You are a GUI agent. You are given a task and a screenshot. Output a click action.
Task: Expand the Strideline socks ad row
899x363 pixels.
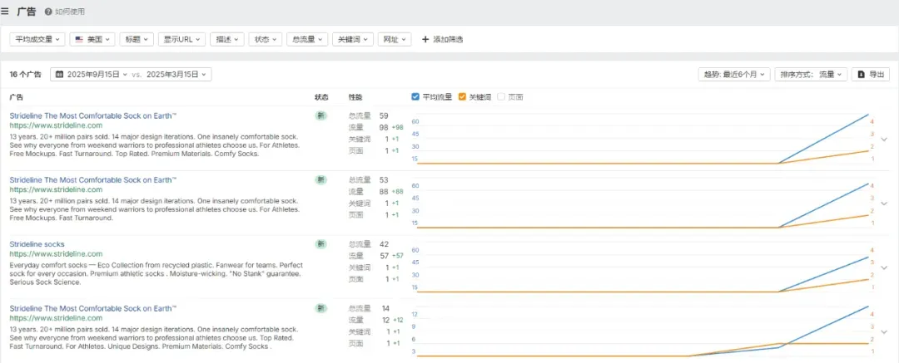883,267
